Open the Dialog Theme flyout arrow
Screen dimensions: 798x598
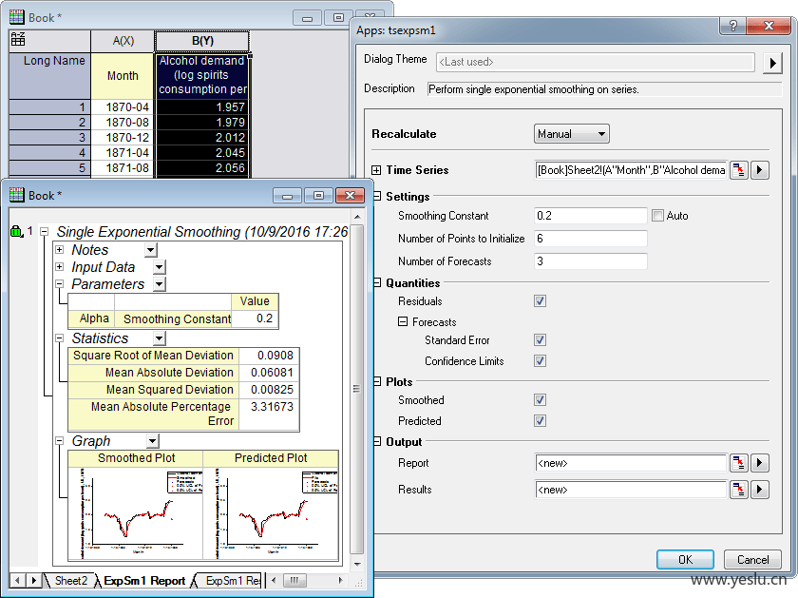click(x=772, y=63)
